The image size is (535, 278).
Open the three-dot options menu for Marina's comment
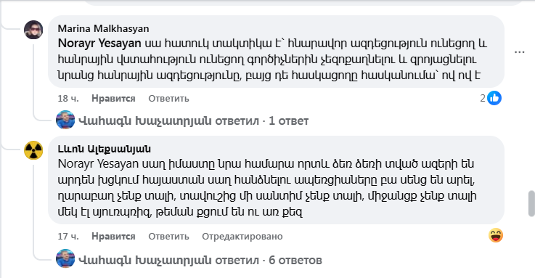pos(519,52)
